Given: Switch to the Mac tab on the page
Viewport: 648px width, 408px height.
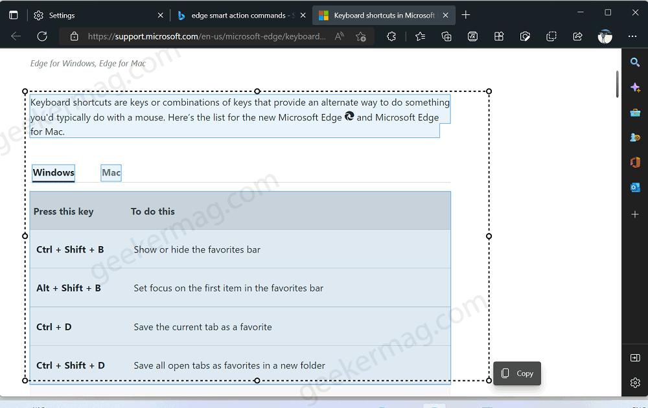Looking at the screenshot, I should (x=111, y=173).
